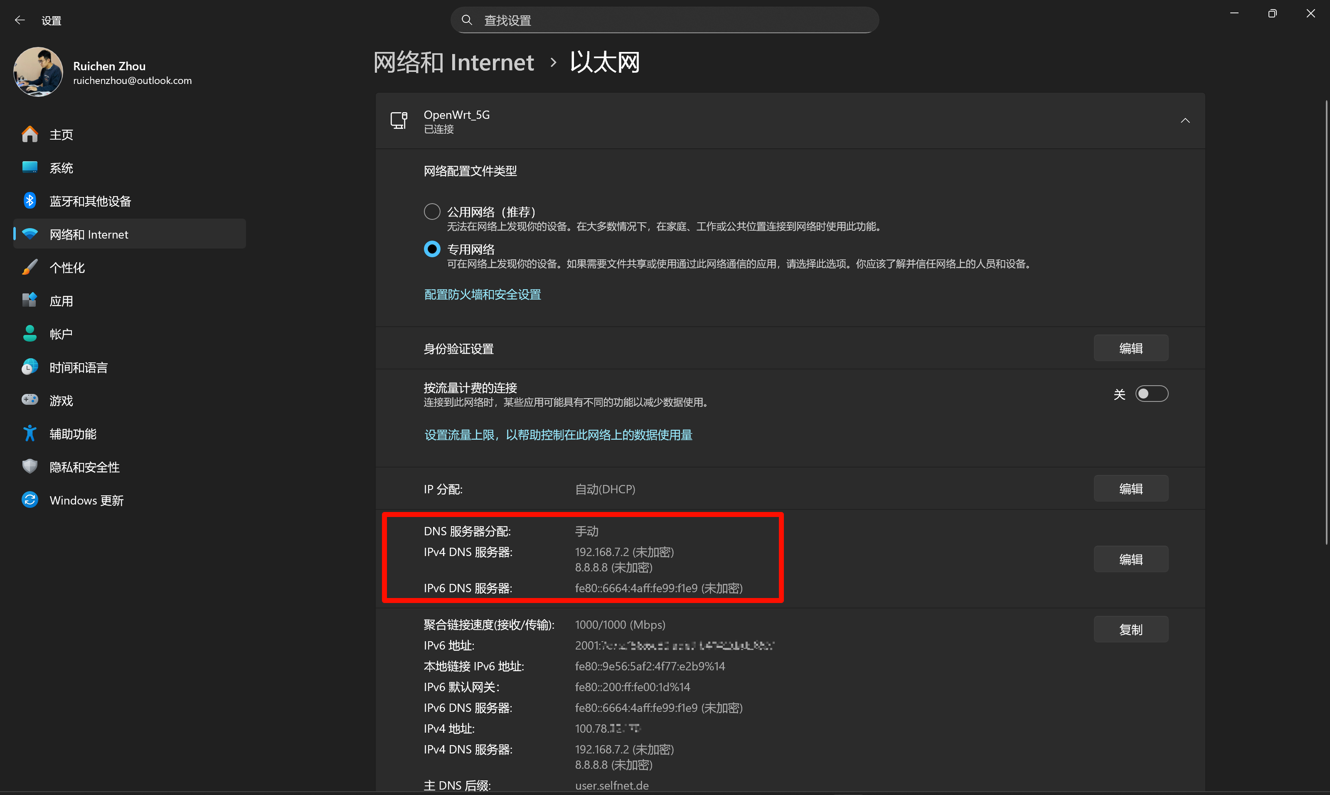
Task: Open 辅助功能 settings
Action: click(72, 433)
